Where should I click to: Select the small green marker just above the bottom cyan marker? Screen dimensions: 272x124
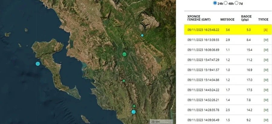(134, 106)
